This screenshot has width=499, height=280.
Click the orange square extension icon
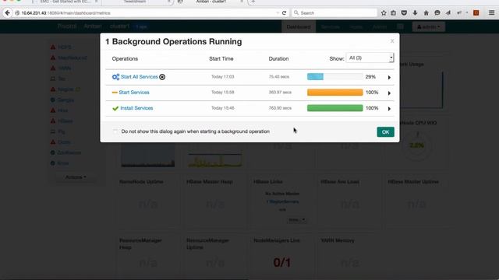pyautogui.click(x=476, y=13)
